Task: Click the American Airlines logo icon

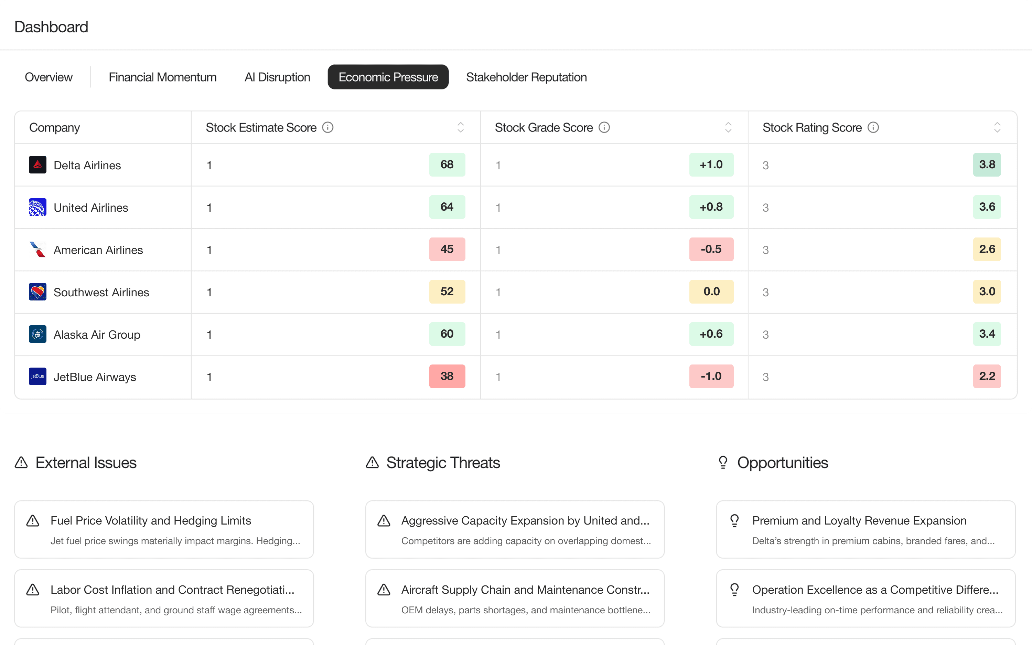Action: [x=37, y=250]
